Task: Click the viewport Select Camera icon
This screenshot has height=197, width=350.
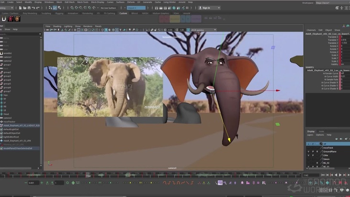Action: click(x=48, y=30)
